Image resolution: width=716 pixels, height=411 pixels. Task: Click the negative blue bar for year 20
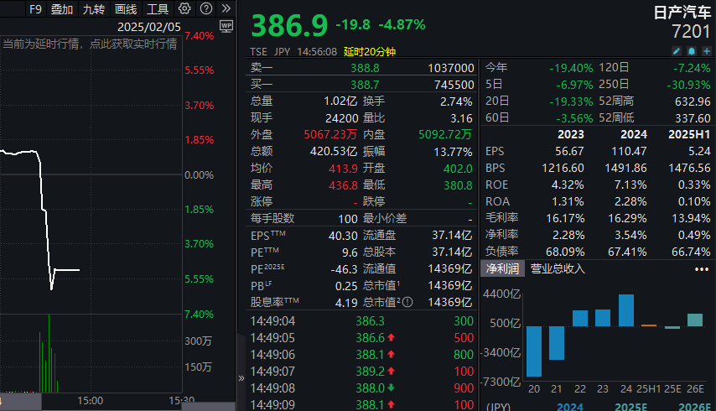click(534, 351)
